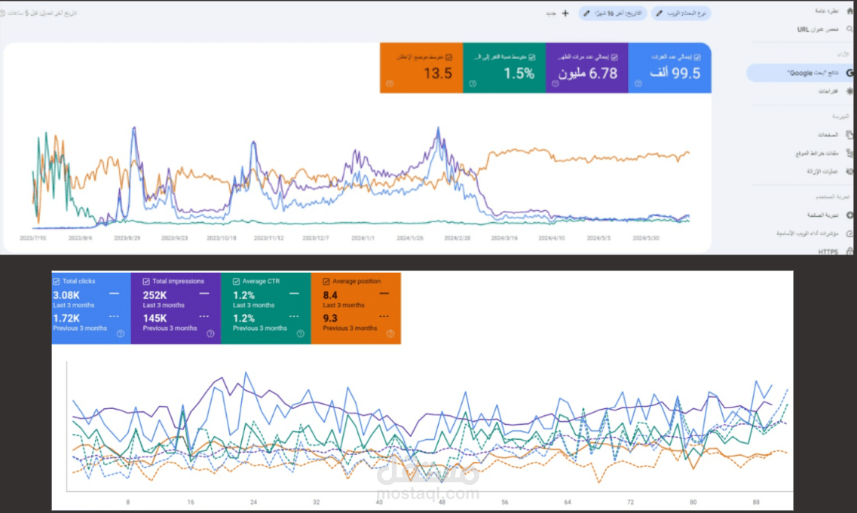Click the 1.5% value in green card
This screenshot has height=513, width=857.
pyautogui.click(x=519, y=73)
